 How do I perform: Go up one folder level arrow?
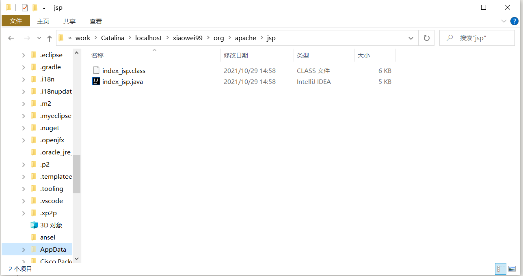pyautogui.click(x=50, y=38)
